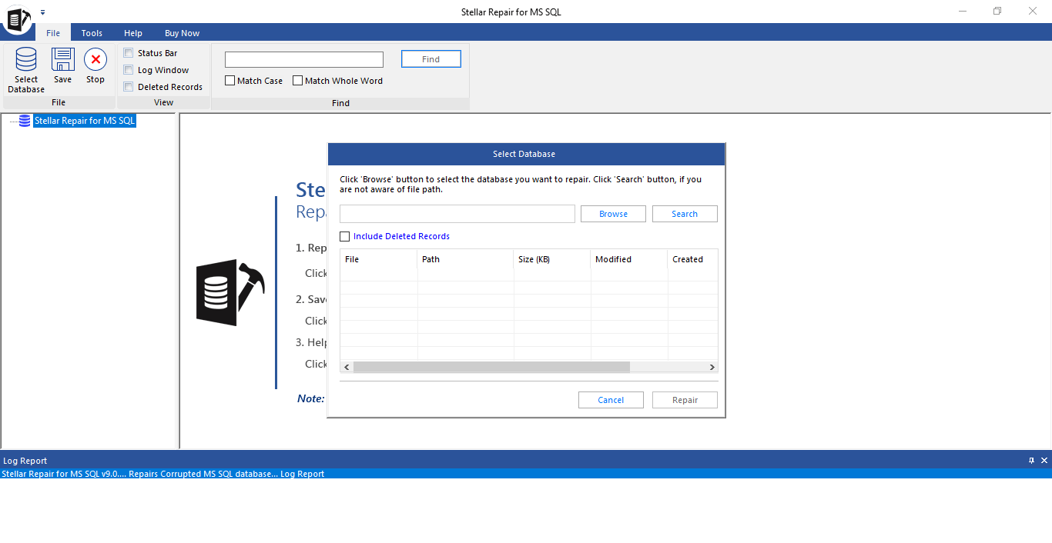Click the quick access toolbar customize arrow

tap(43, 12)
